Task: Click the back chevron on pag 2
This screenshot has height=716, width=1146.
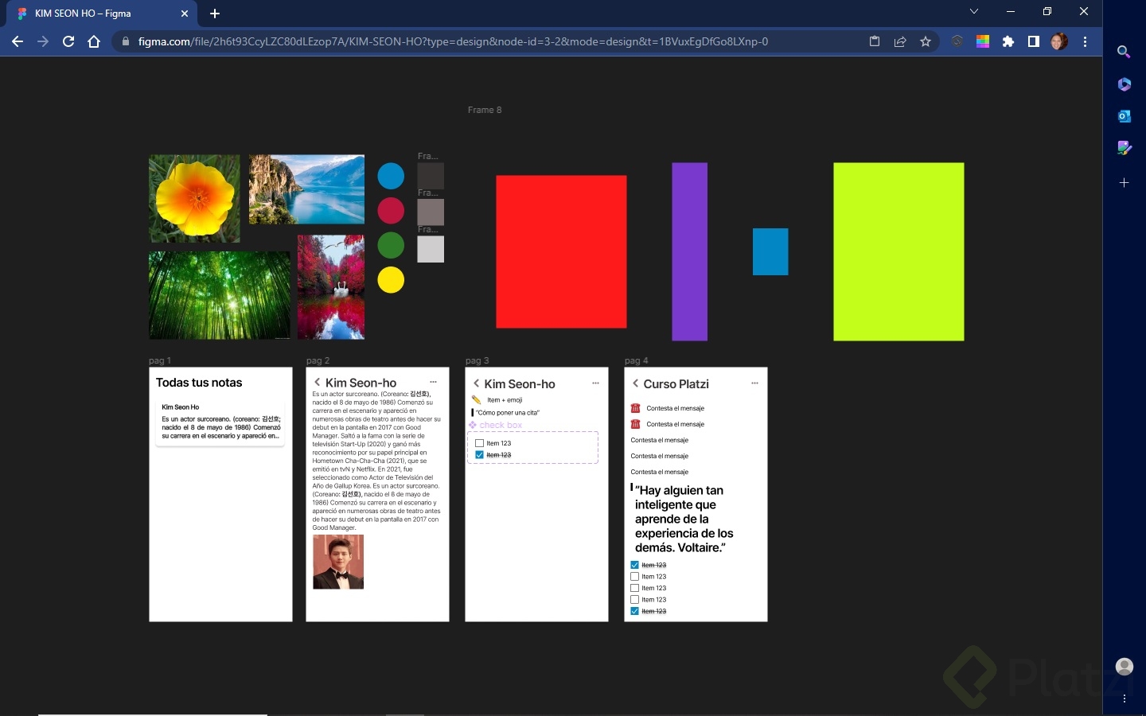Action: click(x=317, y=383)
